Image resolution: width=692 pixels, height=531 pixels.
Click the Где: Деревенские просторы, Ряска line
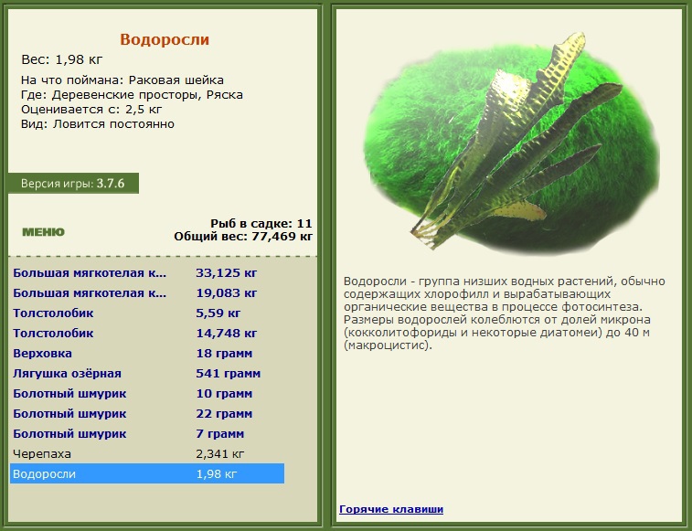(132, 95)
